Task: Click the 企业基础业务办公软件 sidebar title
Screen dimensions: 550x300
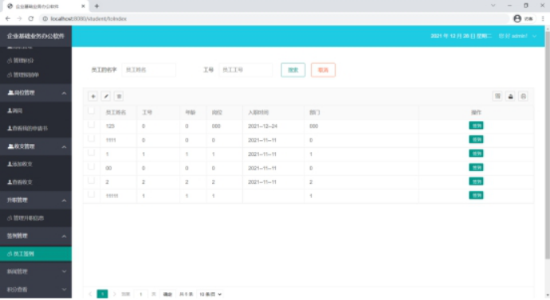Action: [x=36, y=36]
